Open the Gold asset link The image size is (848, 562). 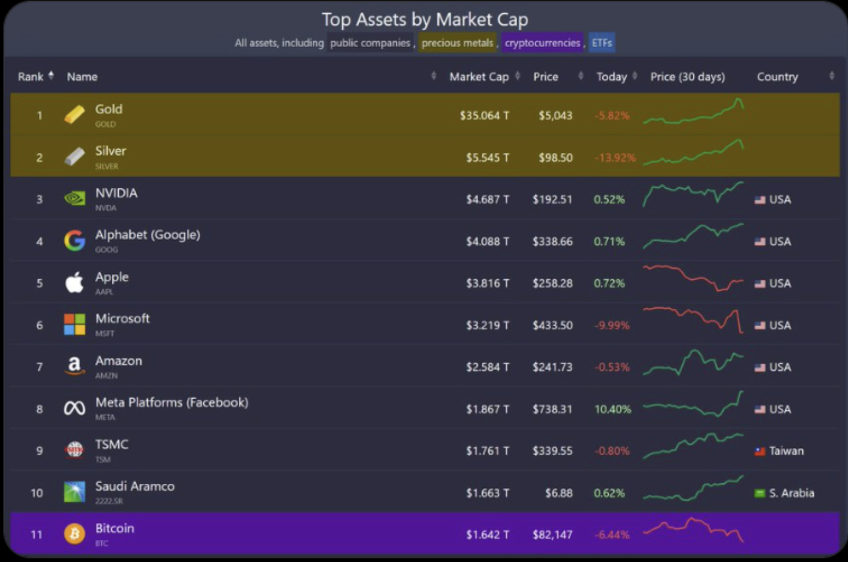pyautogui.click(x=108, y=109)
